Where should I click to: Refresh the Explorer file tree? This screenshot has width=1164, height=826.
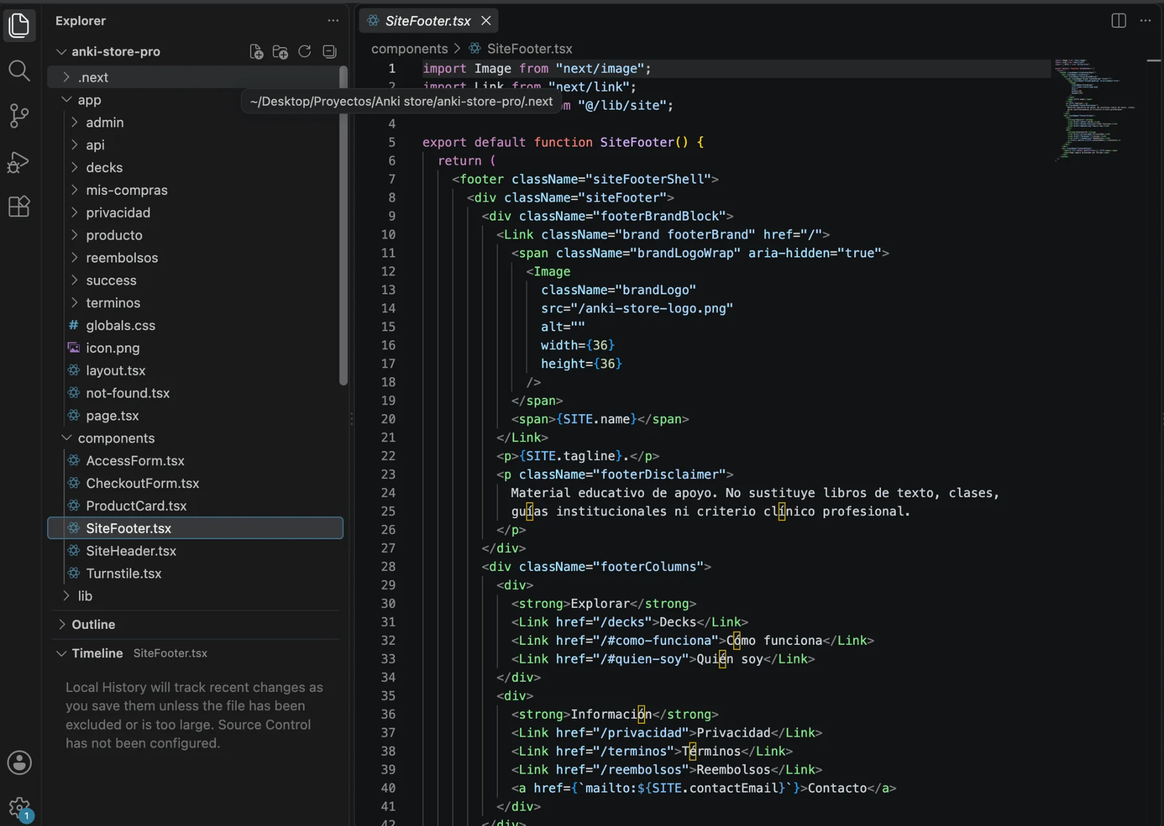[x=305, y=52]
